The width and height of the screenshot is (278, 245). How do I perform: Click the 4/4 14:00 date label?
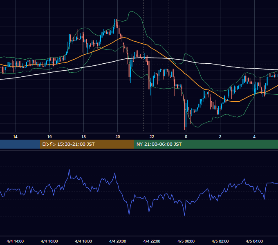[x=15, y=241]
